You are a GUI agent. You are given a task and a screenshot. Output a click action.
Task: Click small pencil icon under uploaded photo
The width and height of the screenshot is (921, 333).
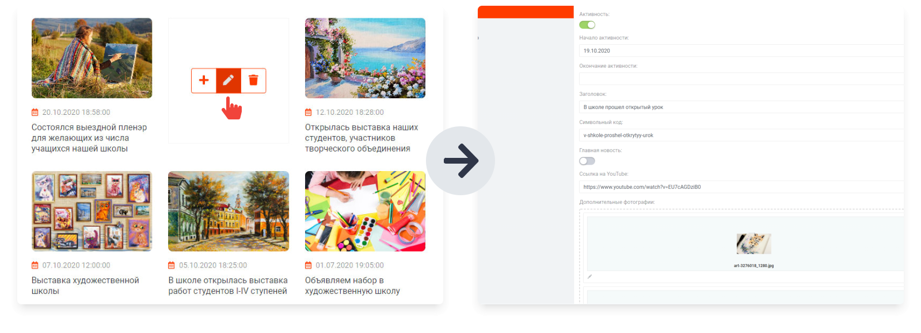589,277
